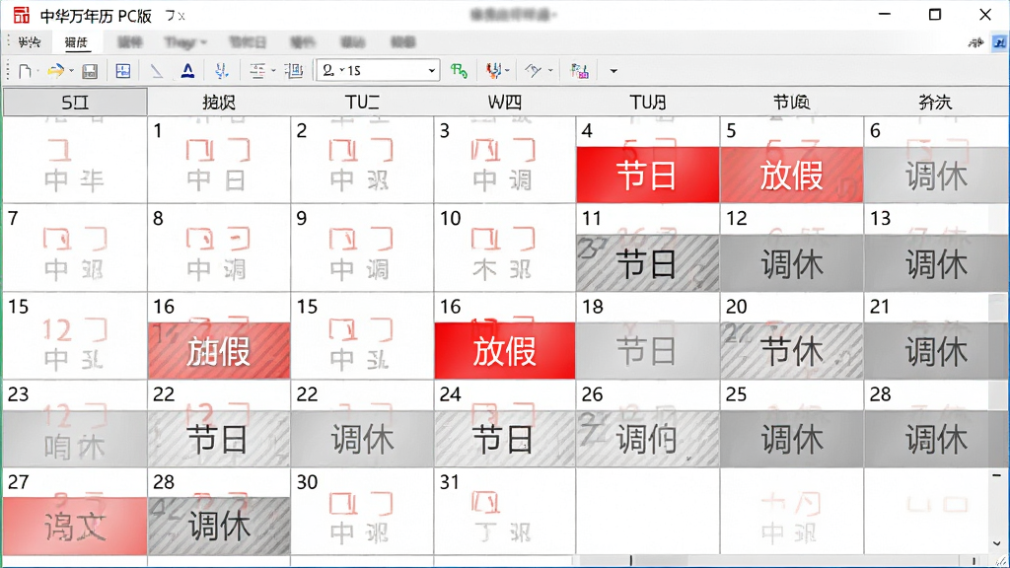The height and width of the screenshot is (568, 1010).
Task: Expand the arrow beside the open folder icon
Action: point(71,71)
